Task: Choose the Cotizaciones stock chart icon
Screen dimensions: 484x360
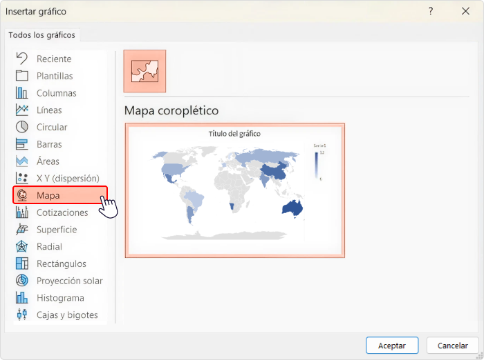Action: tap(22, 212)
